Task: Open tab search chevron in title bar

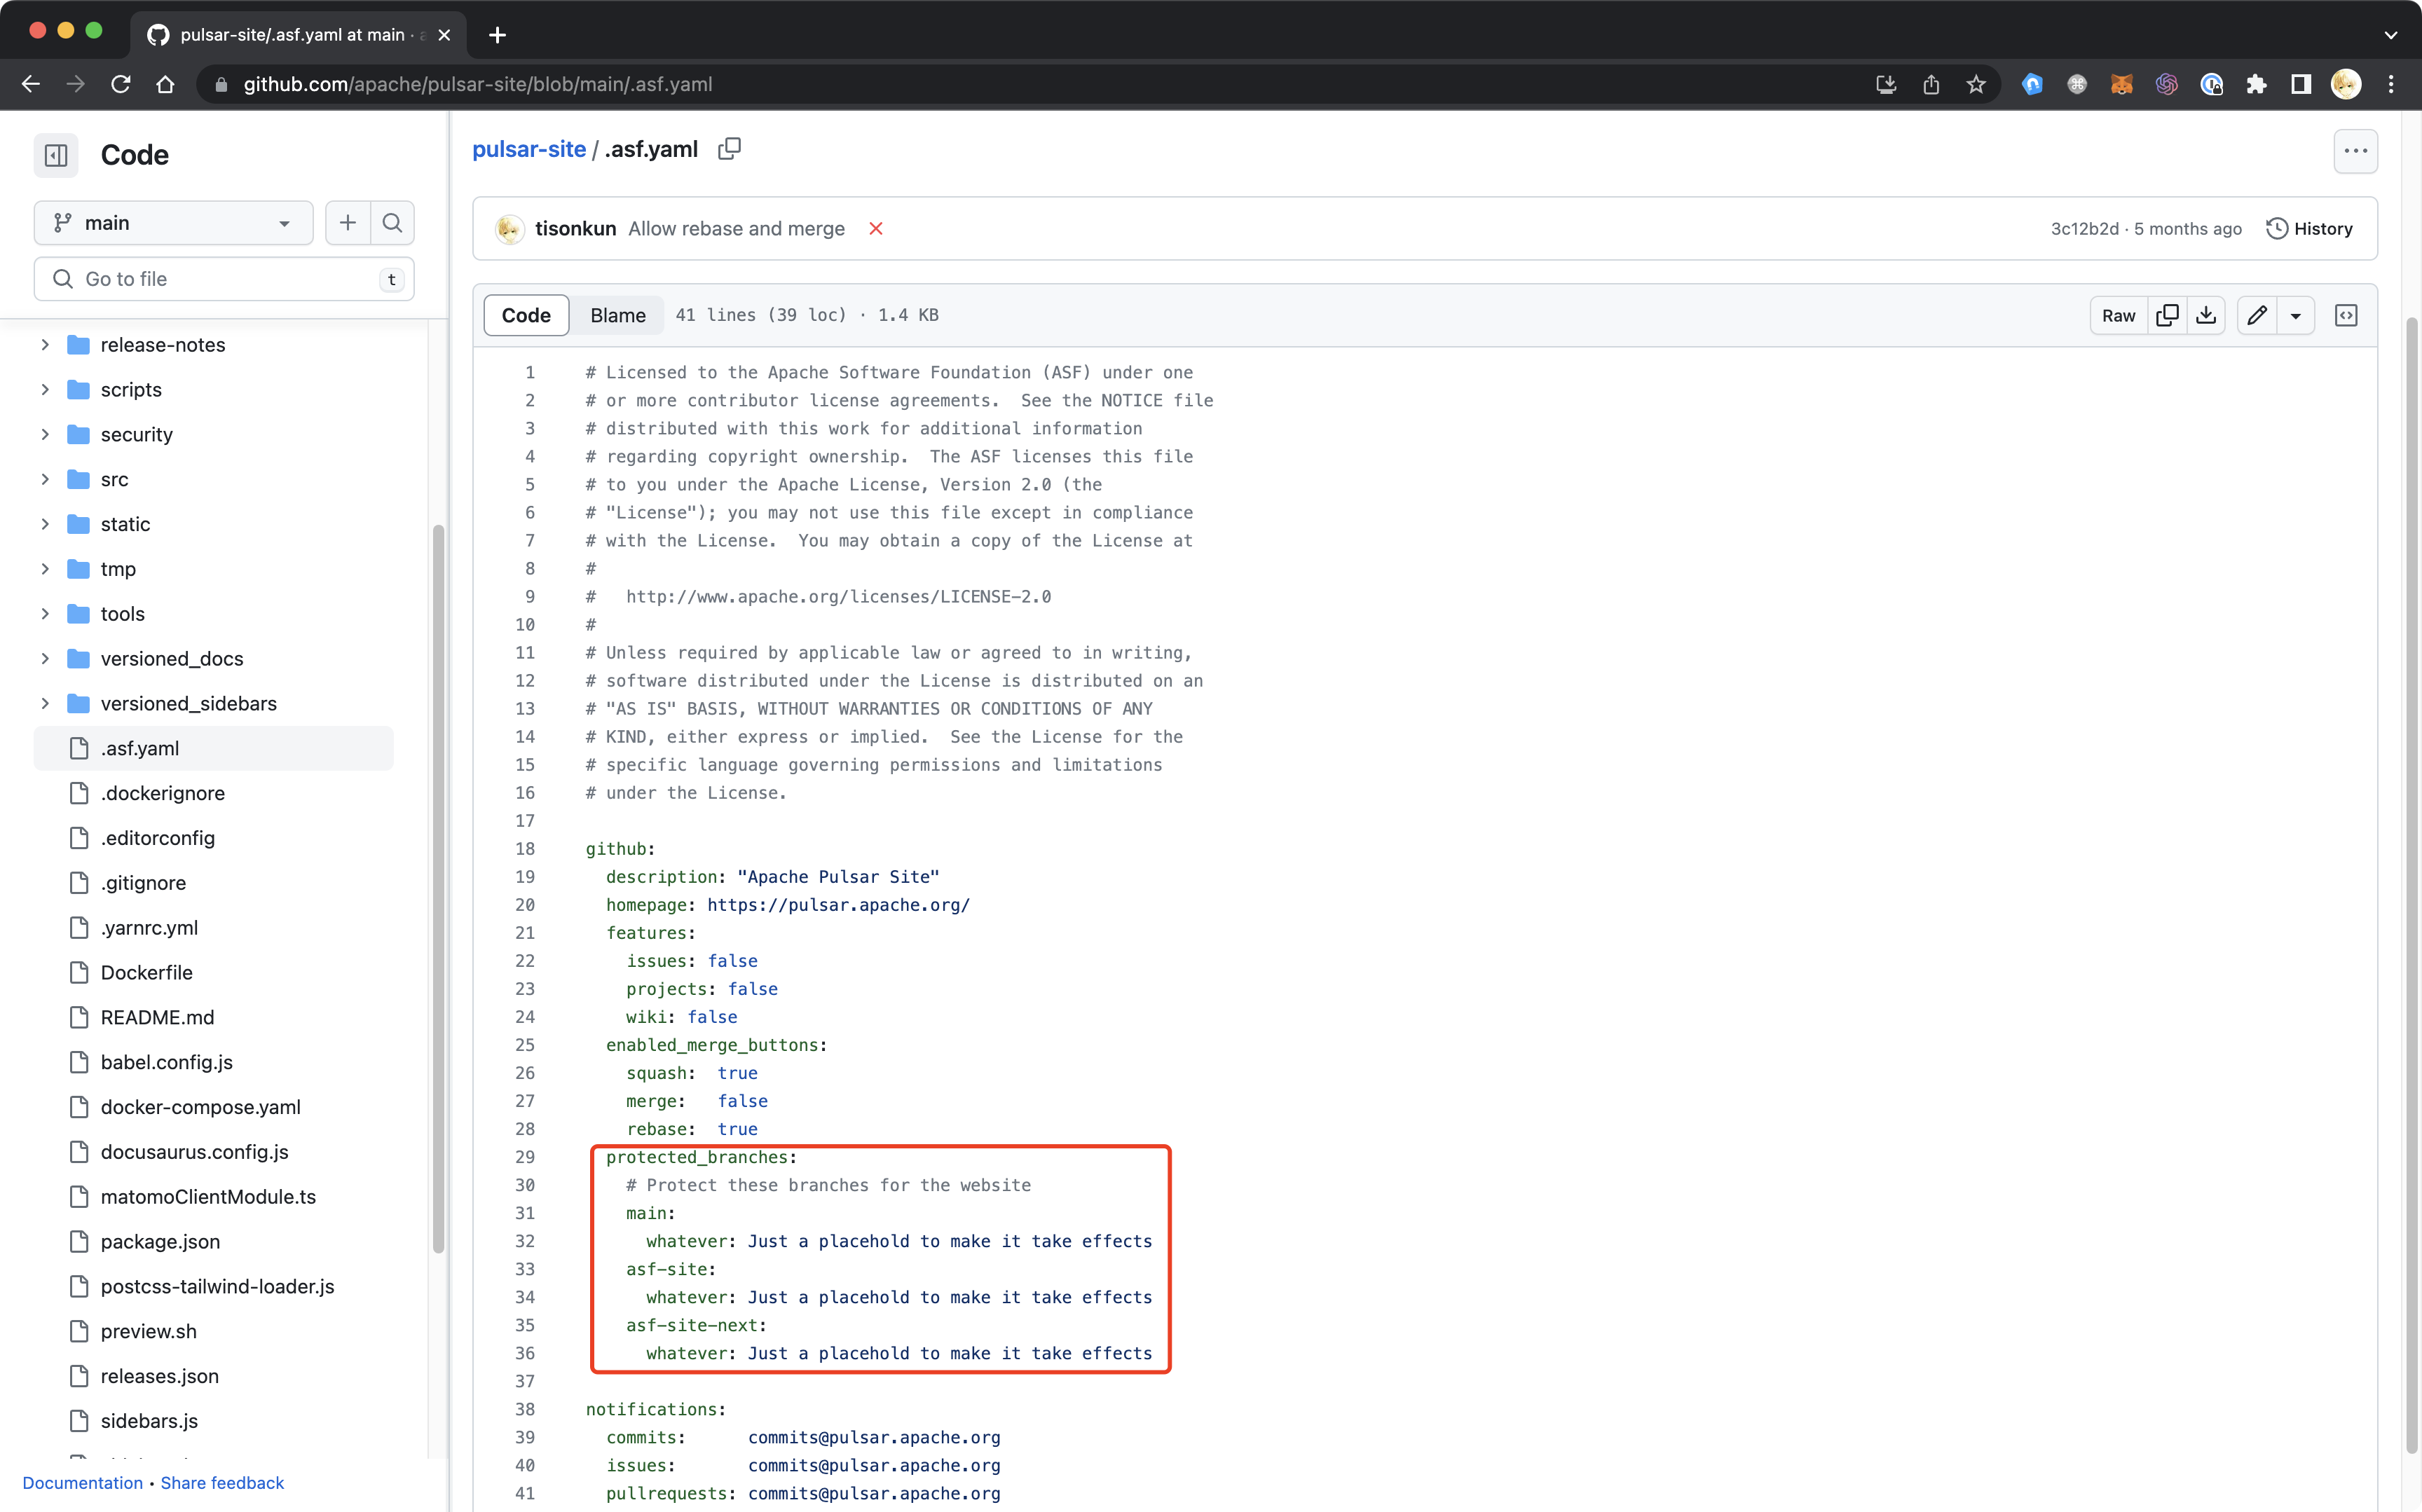Action: tap(2391, 35)
